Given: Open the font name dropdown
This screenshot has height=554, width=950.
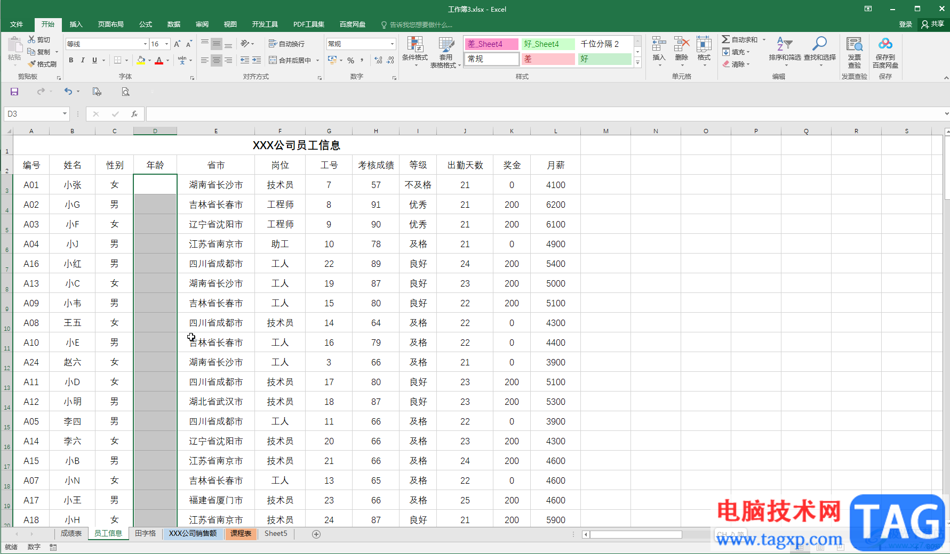Looking at the screenshot, I should 145,44.
